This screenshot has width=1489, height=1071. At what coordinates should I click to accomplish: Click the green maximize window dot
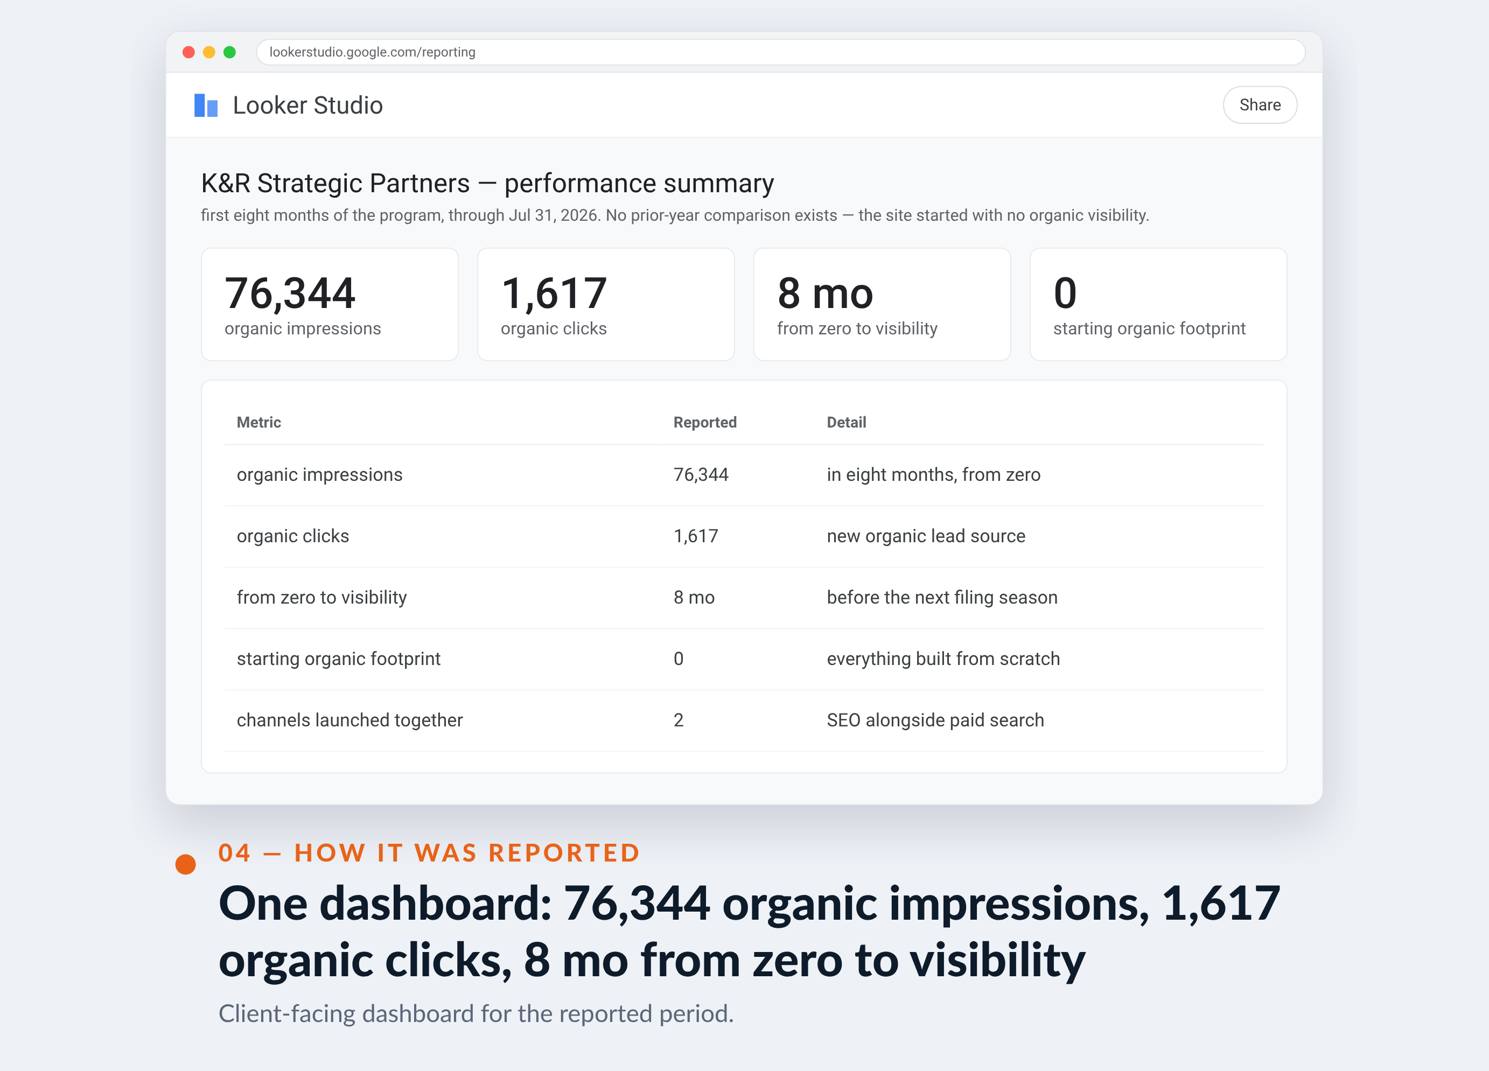pyautogui.click(x=229, y=52)
